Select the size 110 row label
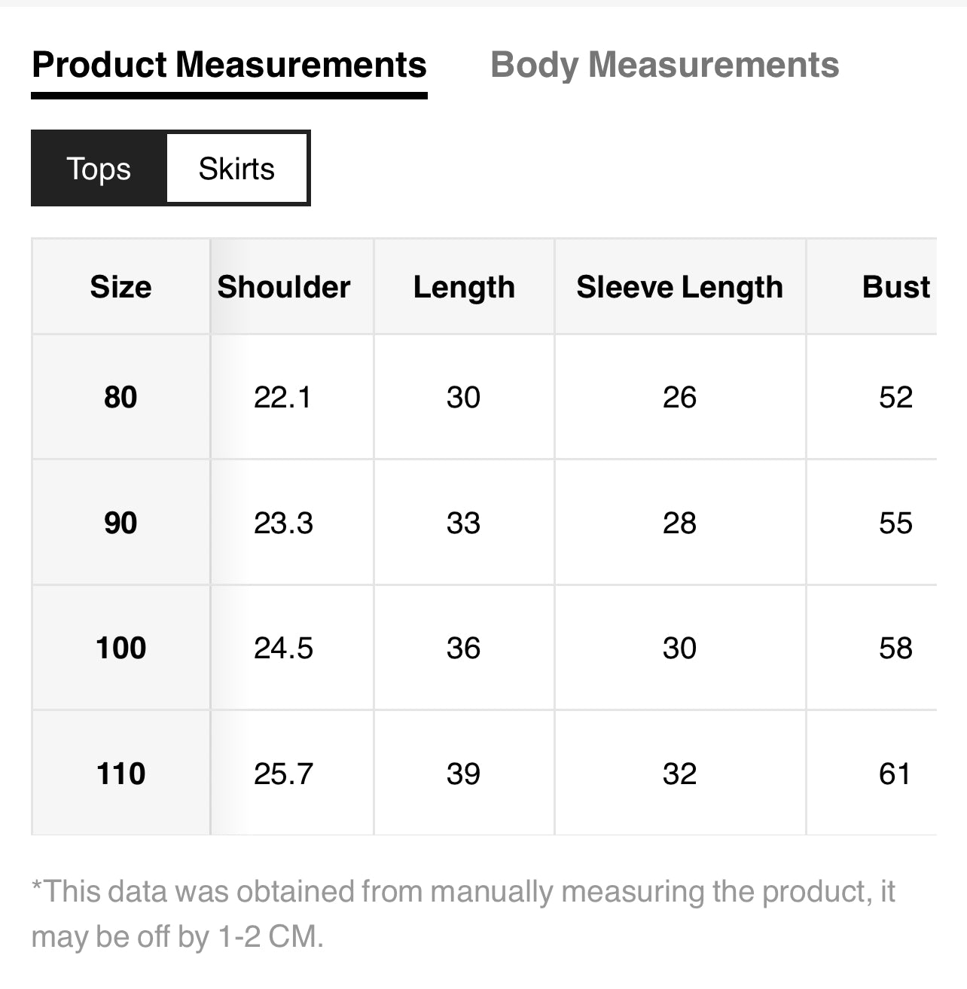Screen dimensions: 967x989 point(120,774)
